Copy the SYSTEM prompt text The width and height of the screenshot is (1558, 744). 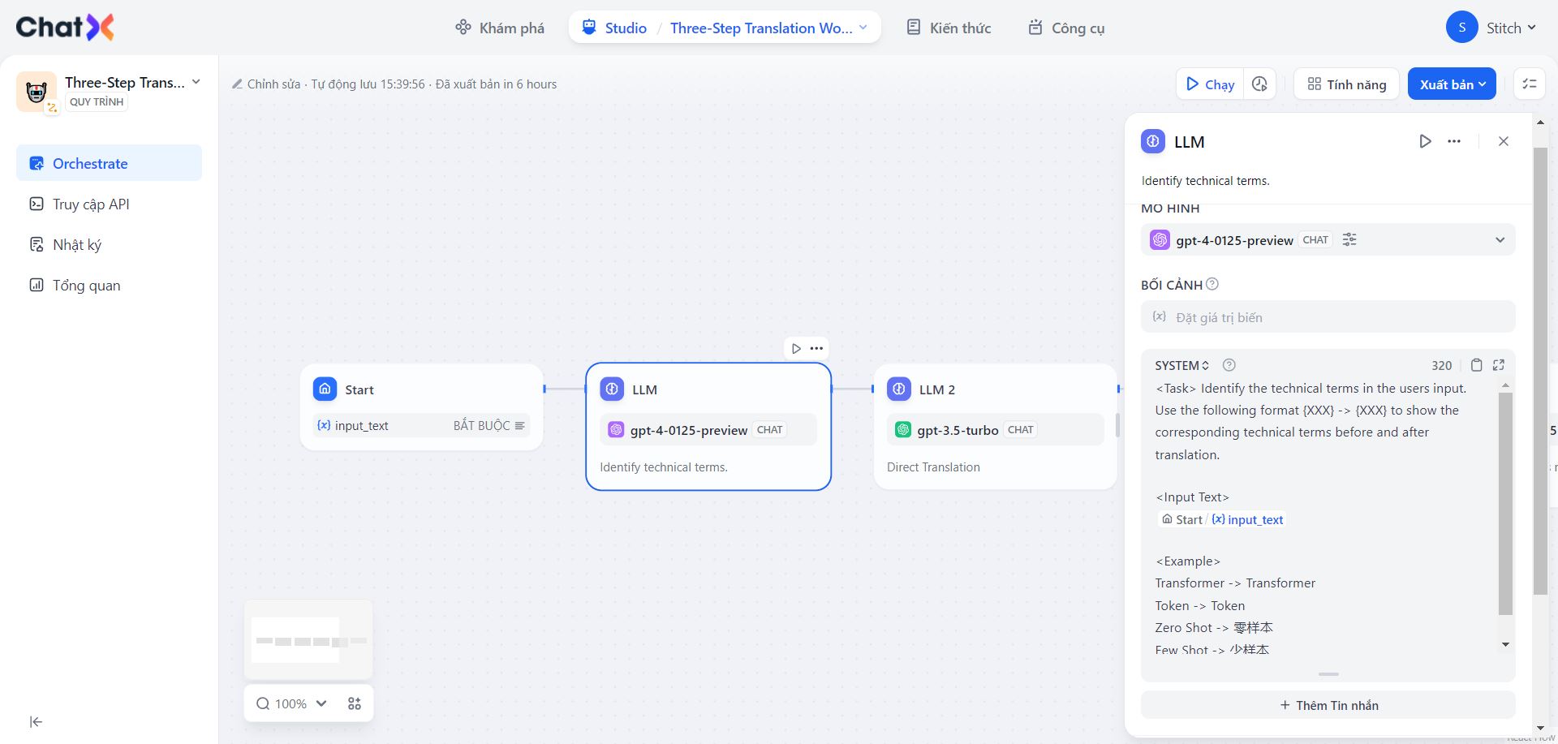pyautogui.click(x=1477, y=365)
